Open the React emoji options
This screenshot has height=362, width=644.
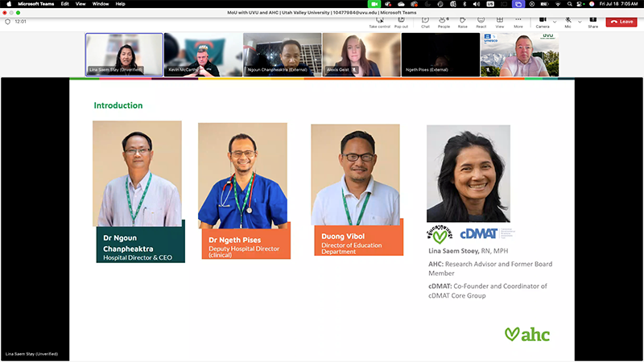(x=481, y=20)
